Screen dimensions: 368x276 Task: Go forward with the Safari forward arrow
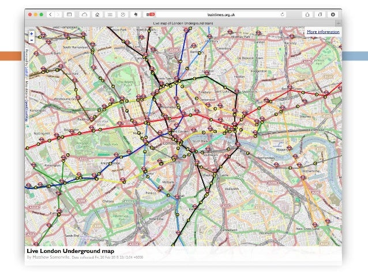[x=58, y=14]
